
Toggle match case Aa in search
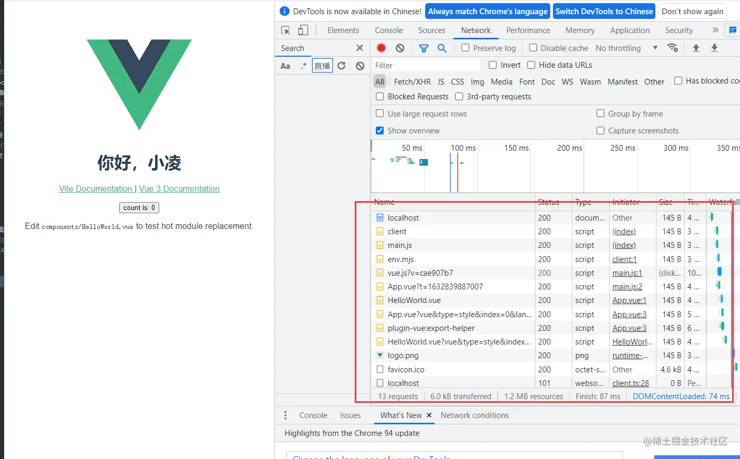pyautogui.click(x=285, y=66)
